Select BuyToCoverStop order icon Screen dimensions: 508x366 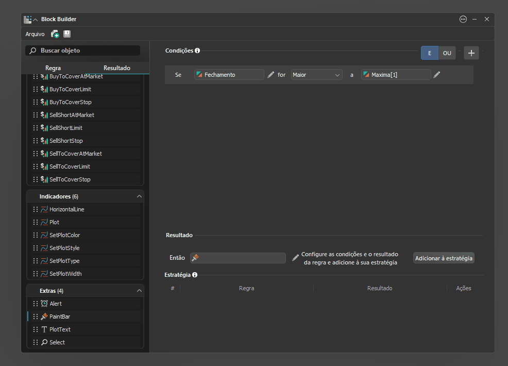click(x=44, y=102)
